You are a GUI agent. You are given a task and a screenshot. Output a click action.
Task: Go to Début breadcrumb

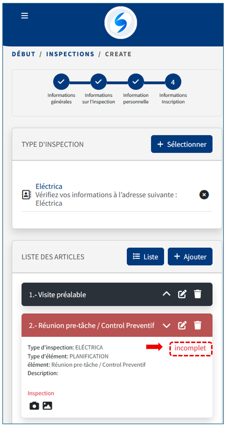(23, 54)
